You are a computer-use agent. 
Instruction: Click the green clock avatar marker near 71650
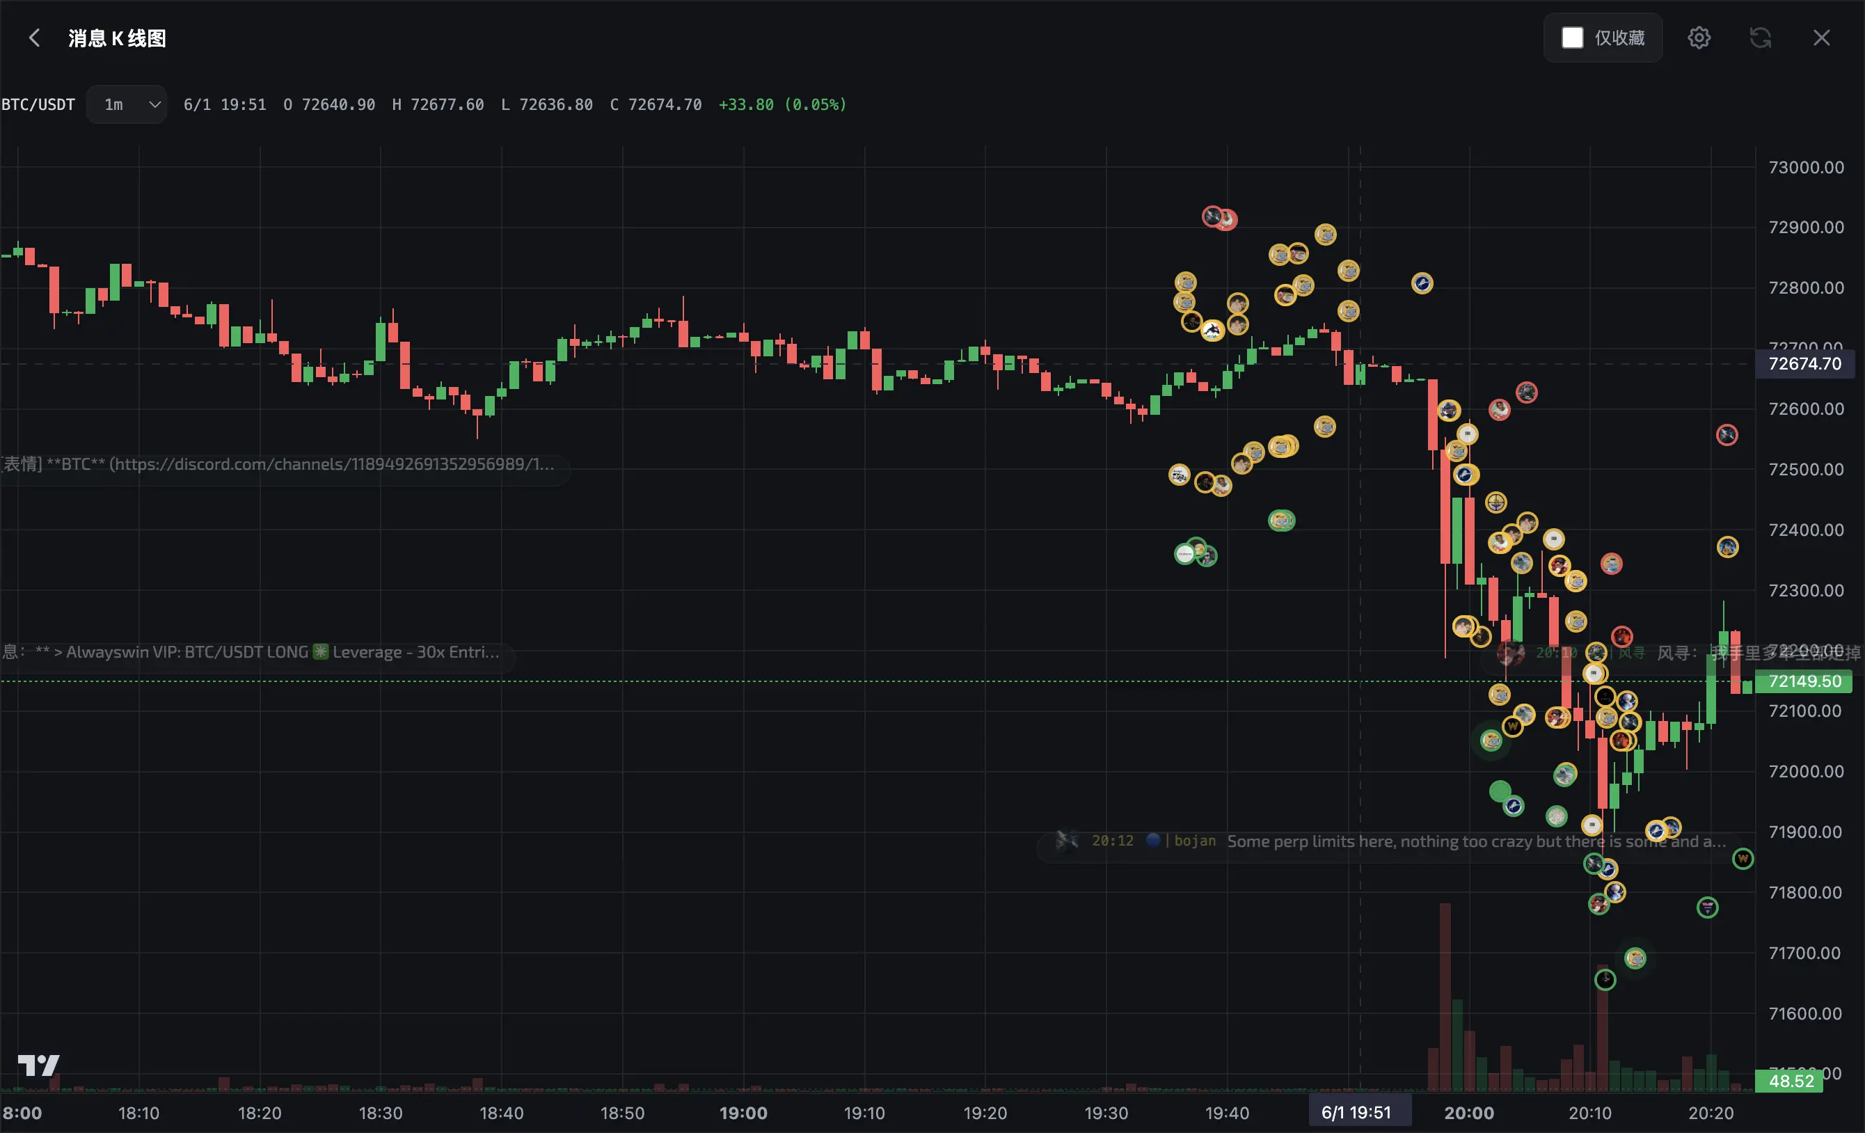1605,979
